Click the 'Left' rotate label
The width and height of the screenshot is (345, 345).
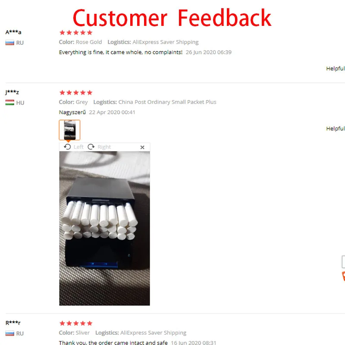tap(78, 147)
